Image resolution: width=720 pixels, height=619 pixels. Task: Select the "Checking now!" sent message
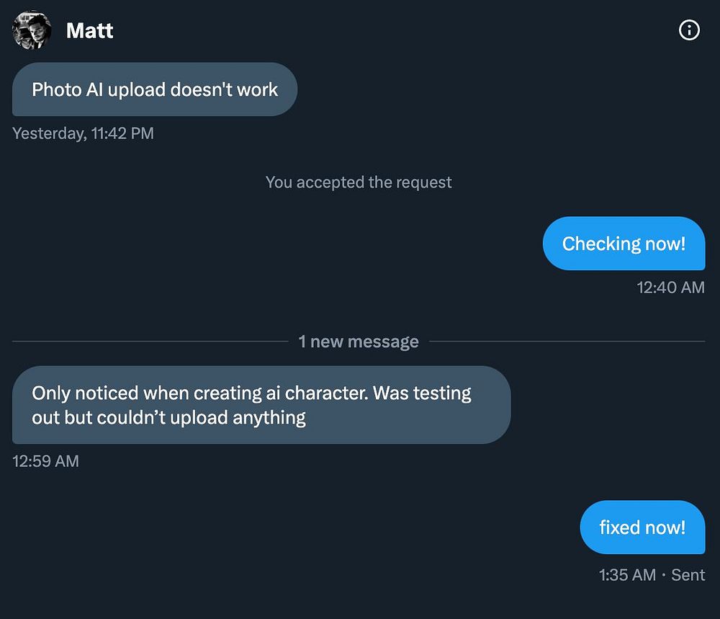pos(624,244)
